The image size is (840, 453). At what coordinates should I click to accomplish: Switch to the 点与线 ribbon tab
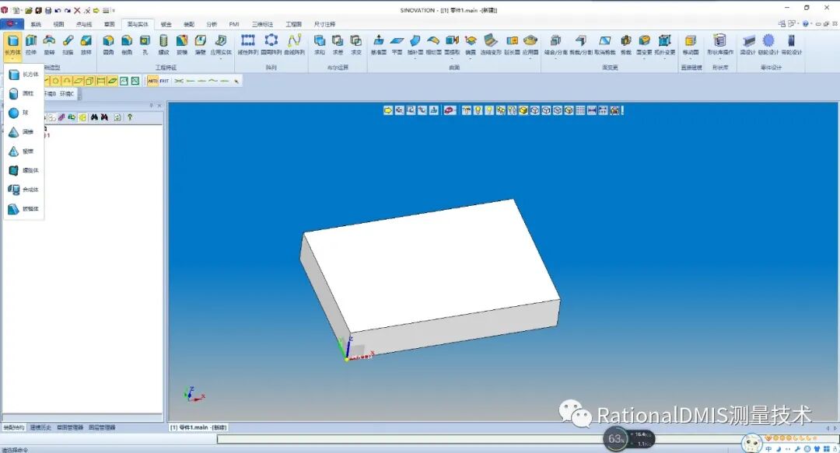(x=83, y=24)
